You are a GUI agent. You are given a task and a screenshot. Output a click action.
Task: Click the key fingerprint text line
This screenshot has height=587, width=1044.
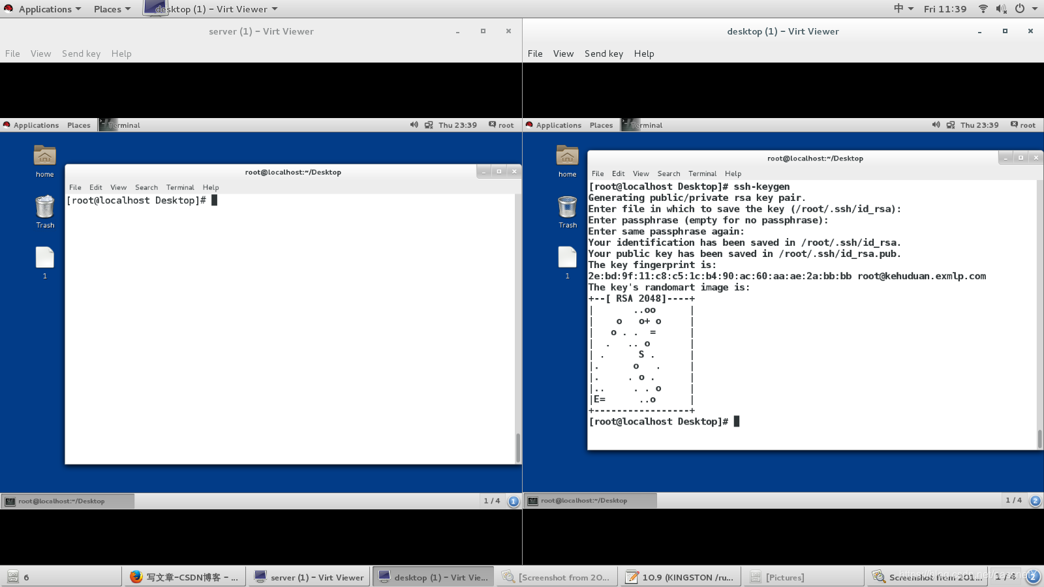[x=787, y=276]
